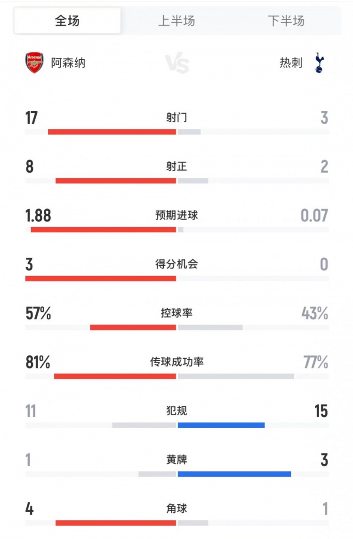Click the Arsenal club crest icon

click(34, 63)
